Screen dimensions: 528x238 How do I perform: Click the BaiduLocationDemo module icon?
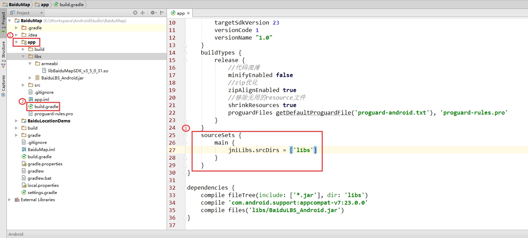point(24,121)
